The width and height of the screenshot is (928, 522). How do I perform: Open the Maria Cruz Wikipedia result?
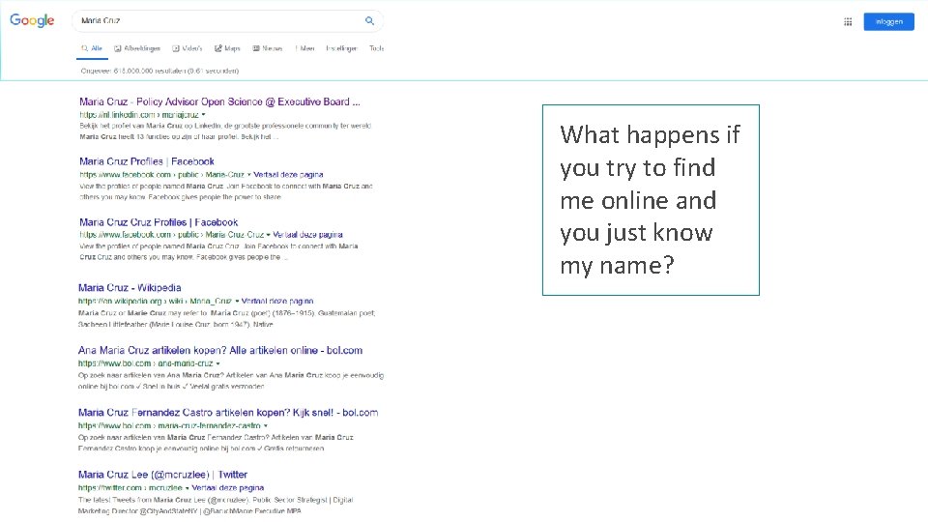click(x=130, y=288)
